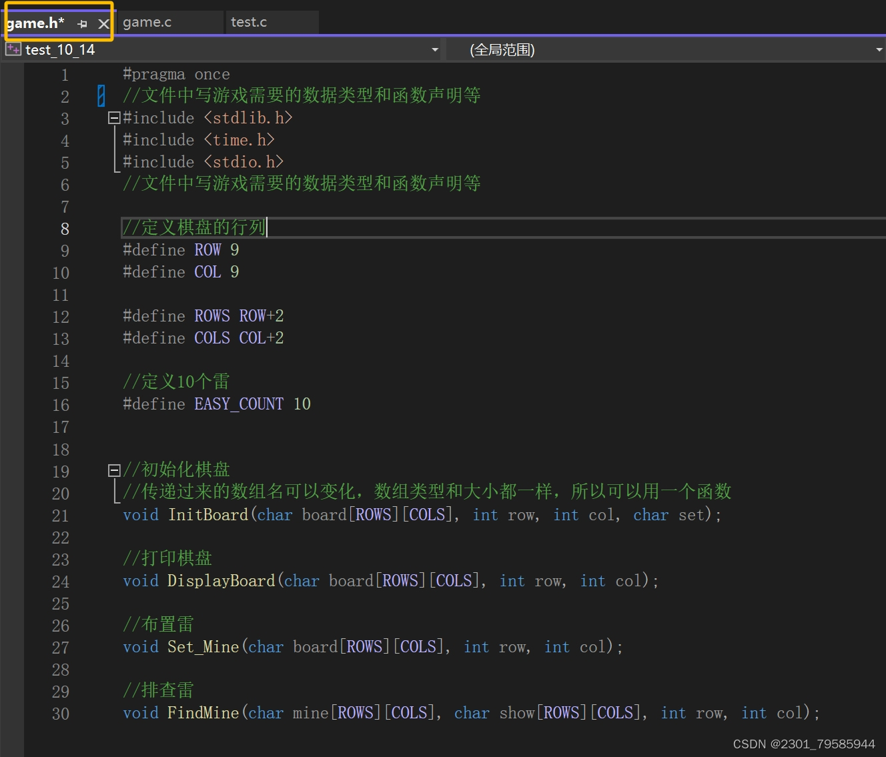
Task: Click the 'Set_Mine' function name
Action: click(x=203, y=647)
